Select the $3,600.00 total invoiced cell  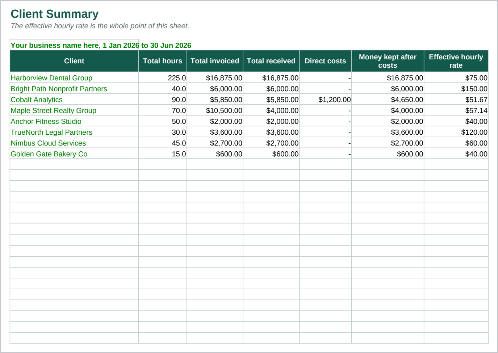(x=215, y=132)
